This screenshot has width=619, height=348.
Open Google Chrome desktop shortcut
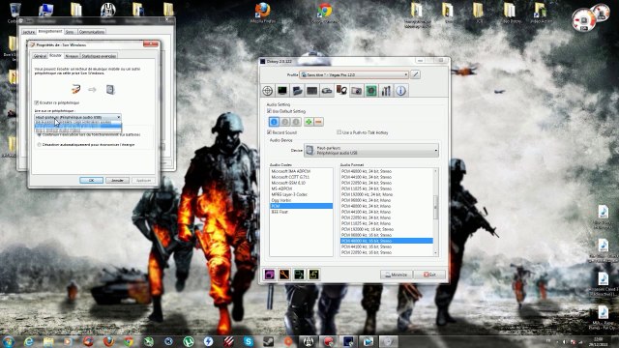[325, 13]
